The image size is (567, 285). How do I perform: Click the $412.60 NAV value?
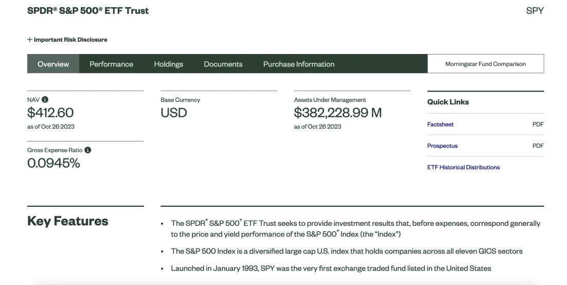pos(50,113)
